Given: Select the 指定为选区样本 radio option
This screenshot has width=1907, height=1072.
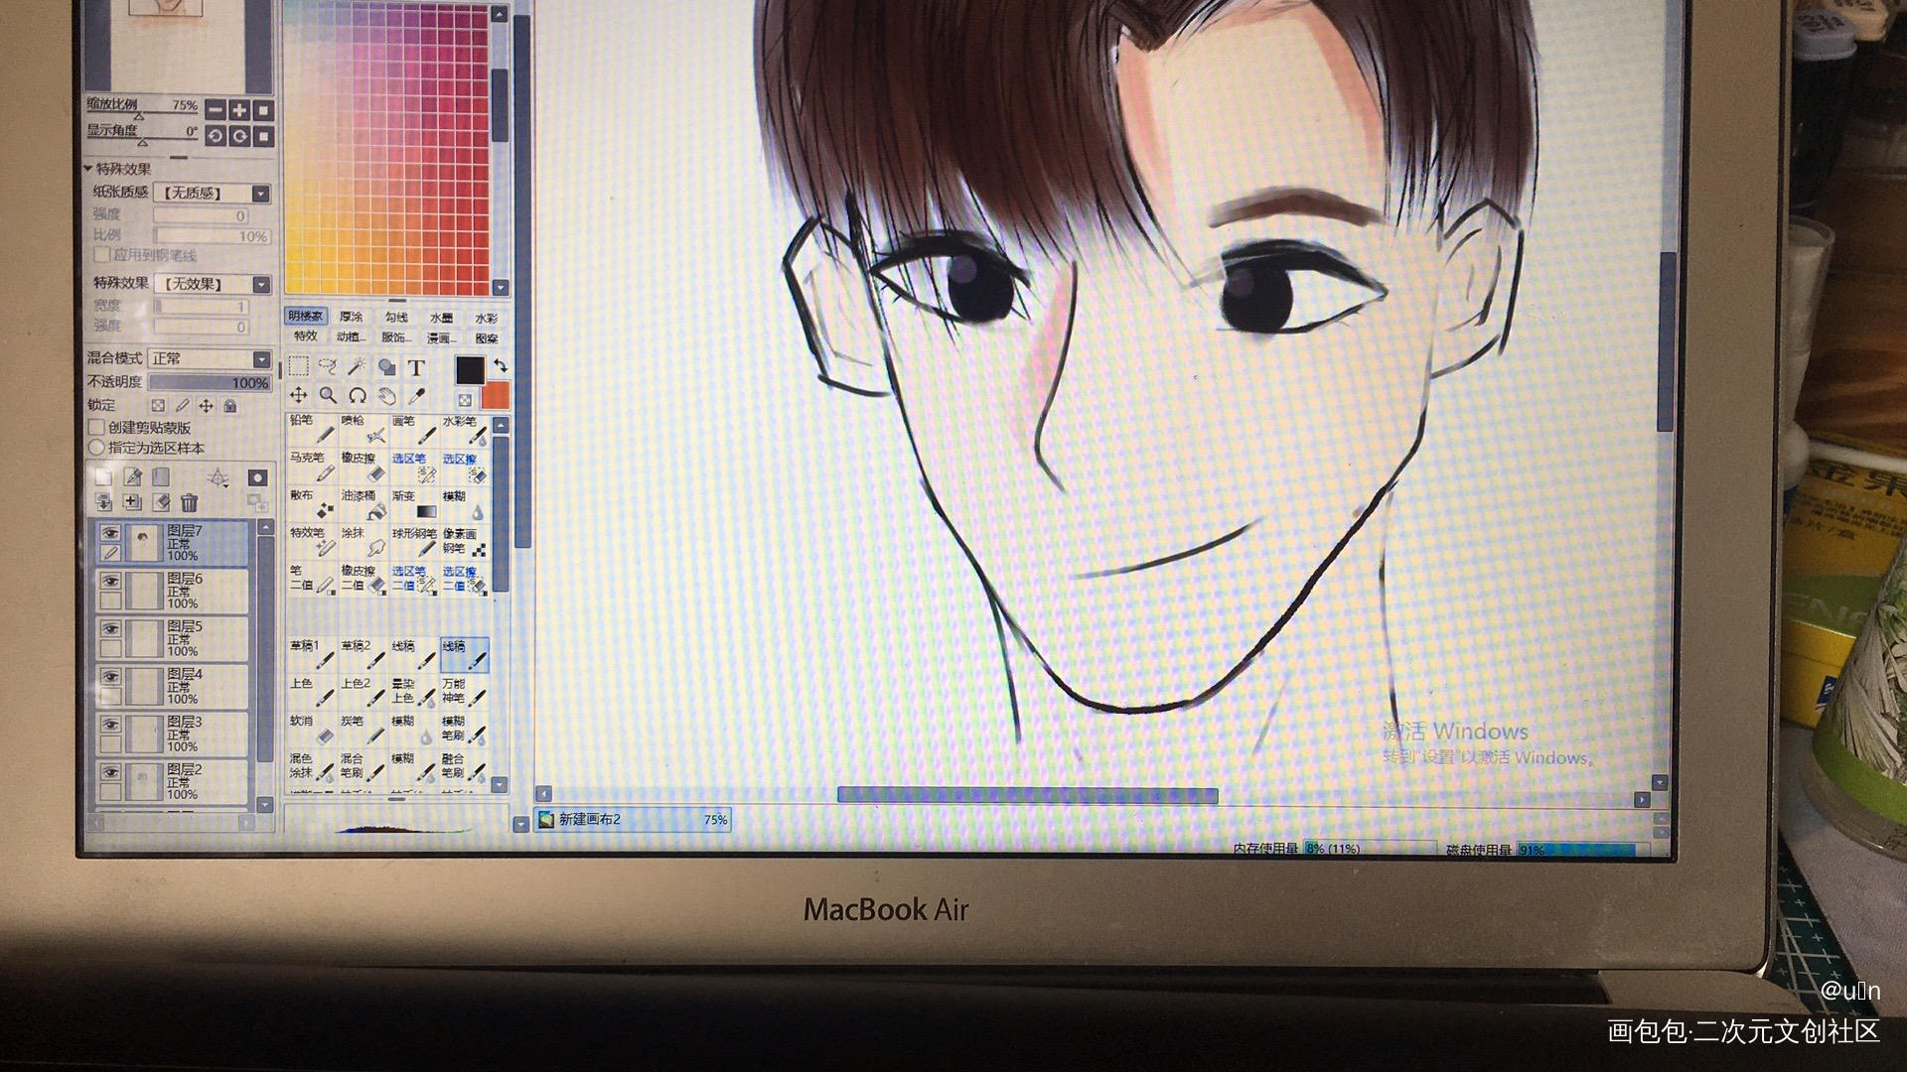Looking at the screenshot, I should click(97, 448).
